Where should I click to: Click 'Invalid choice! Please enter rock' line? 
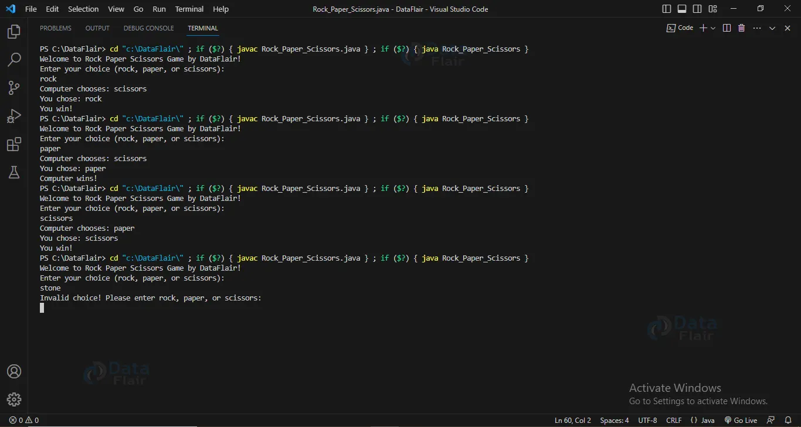[x=150, y=298]
